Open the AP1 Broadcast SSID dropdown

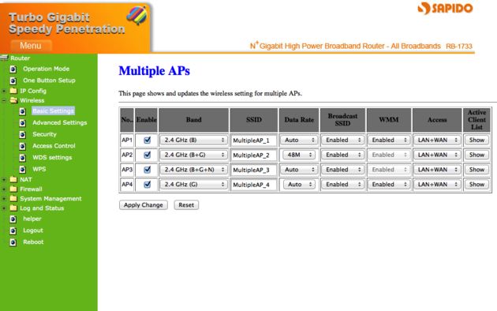click(x=342, y=141)
